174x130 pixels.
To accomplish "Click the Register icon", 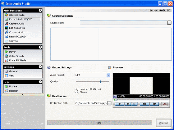I will tap(7, 91).
